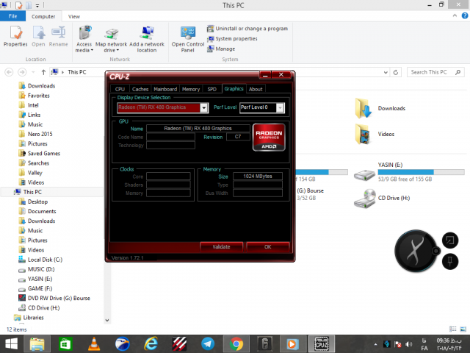
Task: Launch VLC media player from taskbar
Action: coord(95,343)
